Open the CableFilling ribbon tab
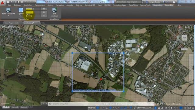This screenshot has width=195, height=110. (133, 5)
